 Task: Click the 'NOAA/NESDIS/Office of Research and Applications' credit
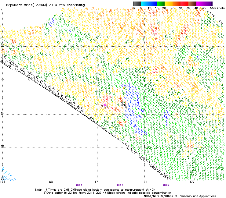pos(180,196)
